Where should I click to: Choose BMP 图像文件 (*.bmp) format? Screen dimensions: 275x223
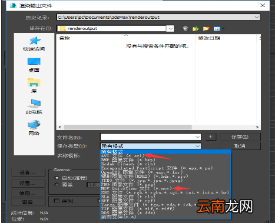point(165,160)
